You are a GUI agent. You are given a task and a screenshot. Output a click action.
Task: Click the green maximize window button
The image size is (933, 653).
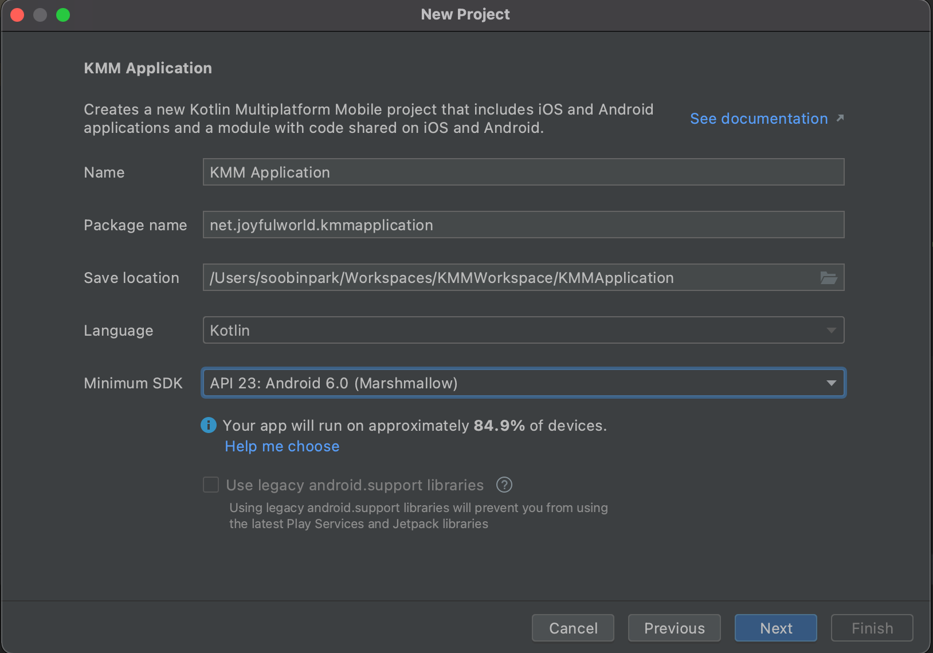63,15
